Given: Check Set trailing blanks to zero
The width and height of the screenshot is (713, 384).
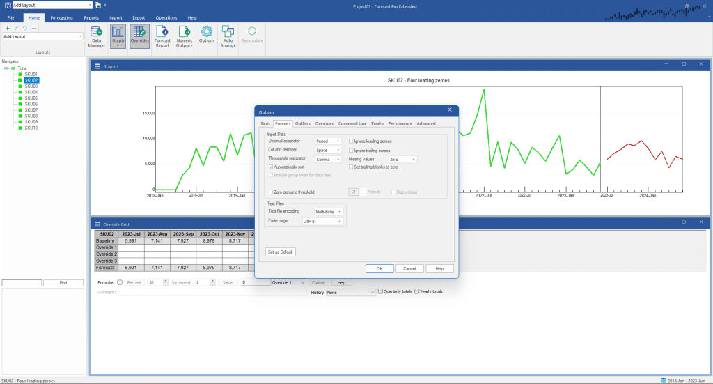Looking at the screenshot, I should tap(351, 167).
